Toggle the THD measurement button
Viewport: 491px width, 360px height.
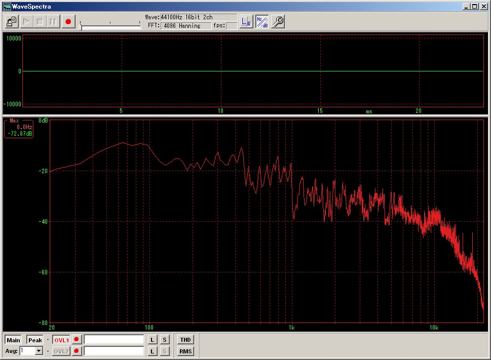[185, 340]
